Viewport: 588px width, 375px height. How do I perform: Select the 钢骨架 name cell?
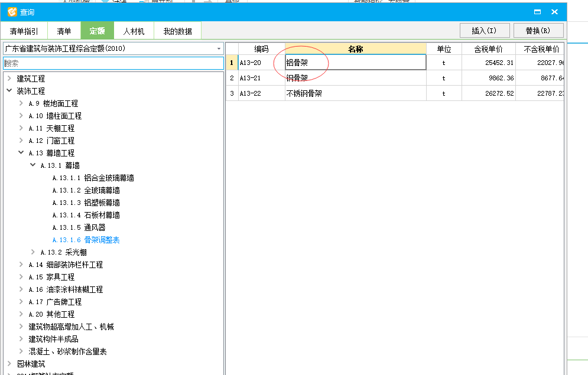click(x=356, y=78)
